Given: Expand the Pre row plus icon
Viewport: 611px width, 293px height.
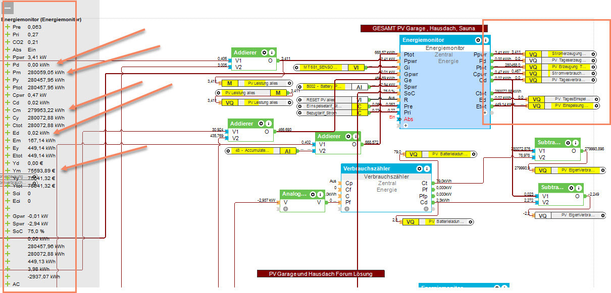Looking at the screenshot, I should pos(8,27).
